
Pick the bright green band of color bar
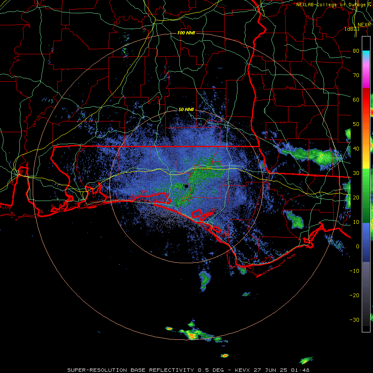click(x=366, y=181)
